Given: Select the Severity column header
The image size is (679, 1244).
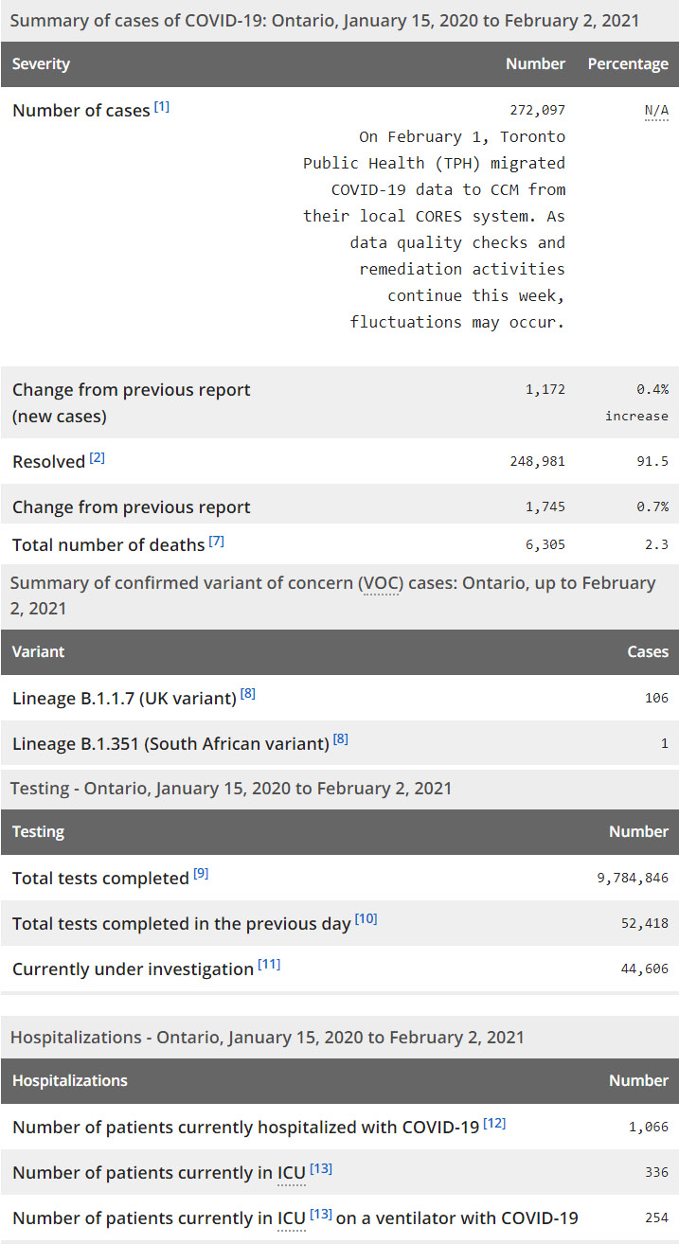Looking at the screenshot, I should tap(42, 64).
